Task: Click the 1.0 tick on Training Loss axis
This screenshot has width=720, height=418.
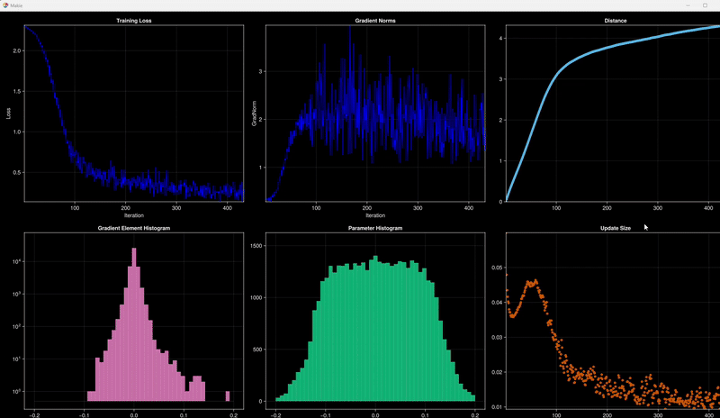Action: coord(17,132)
